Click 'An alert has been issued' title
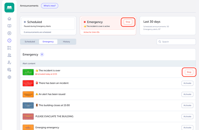Screen dimensions: 199x130 (52, 94)
